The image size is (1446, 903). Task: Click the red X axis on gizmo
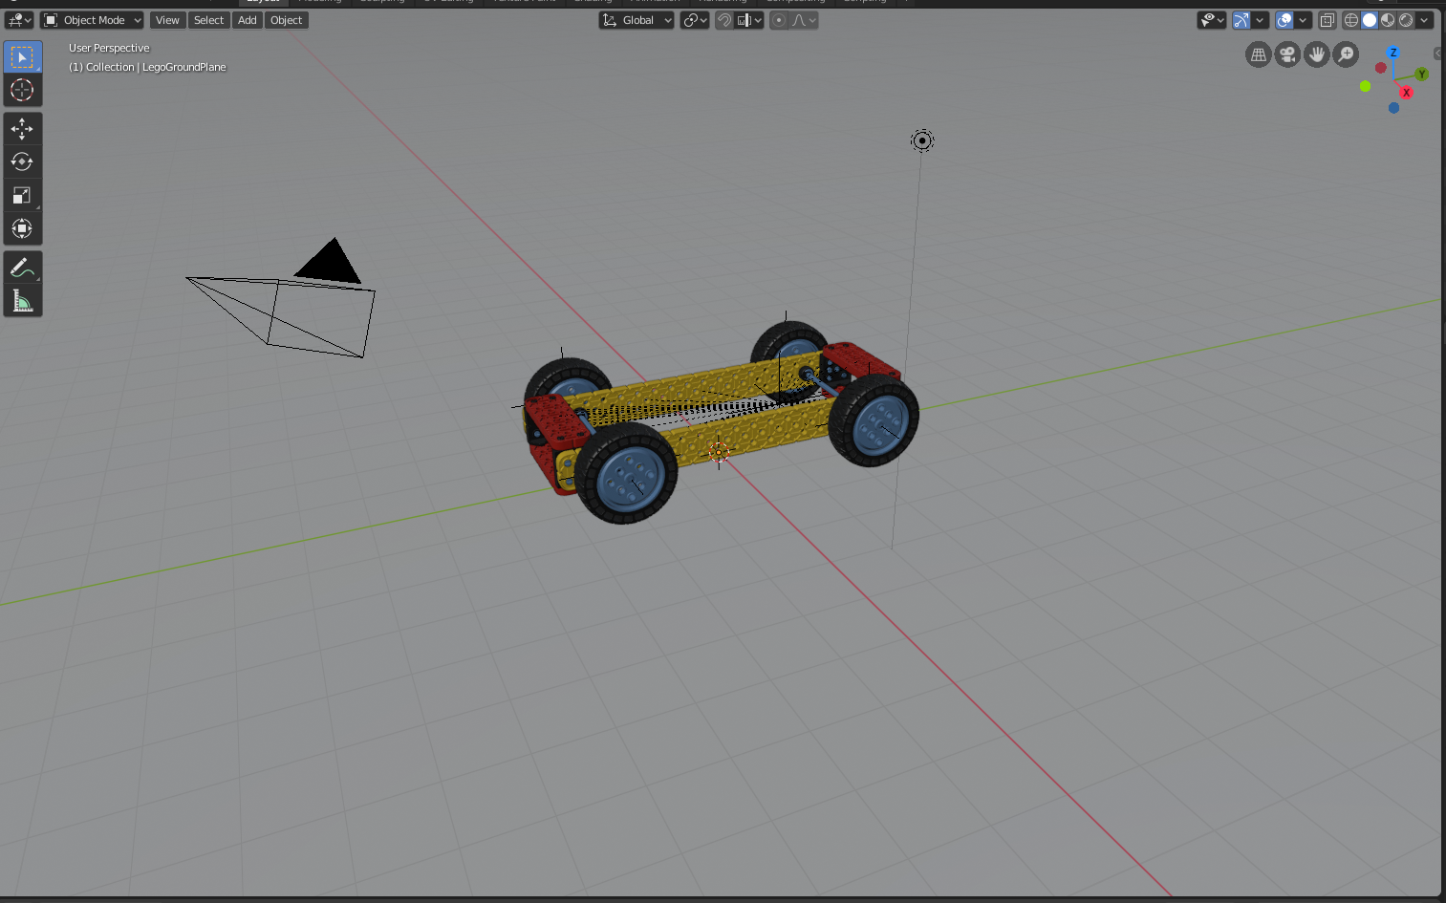click(1406, 93)
